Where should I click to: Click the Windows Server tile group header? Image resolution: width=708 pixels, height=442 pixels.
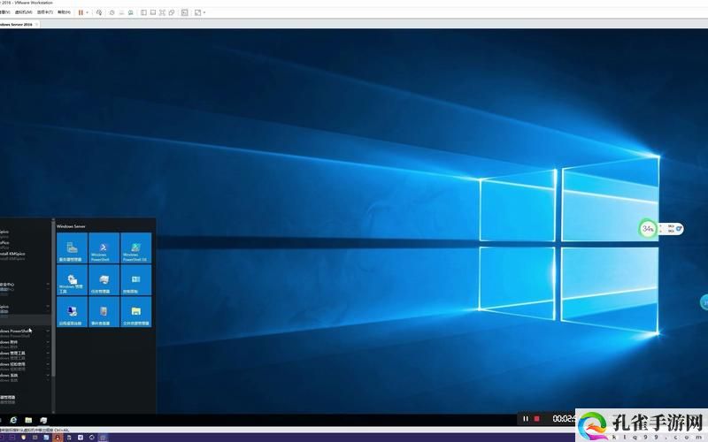[71, 226]
